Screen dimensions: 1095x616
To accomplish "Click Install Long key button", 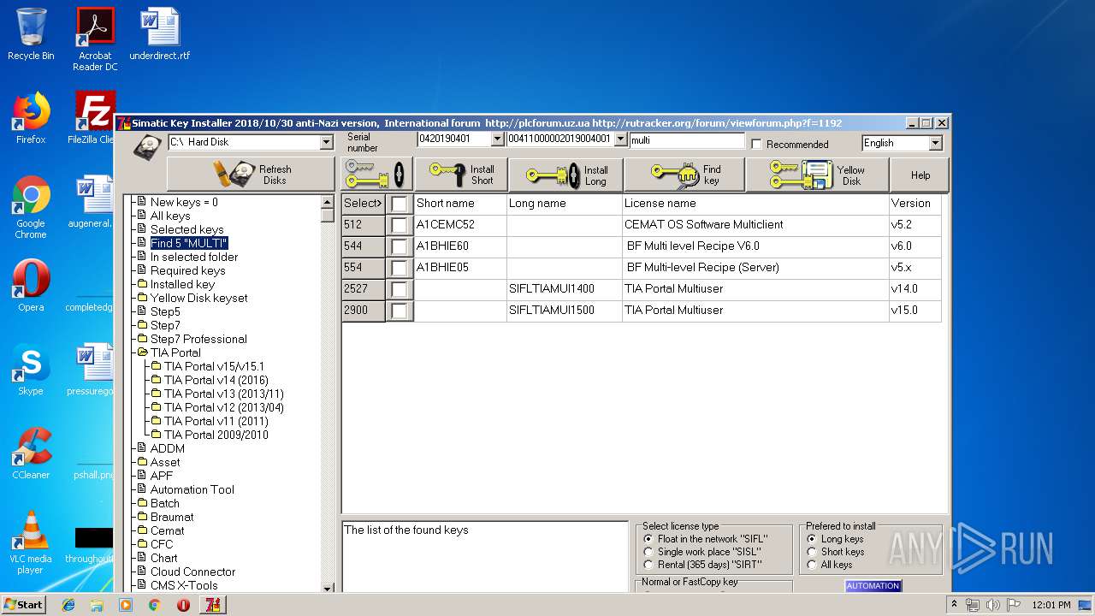I will pos(565,175).
